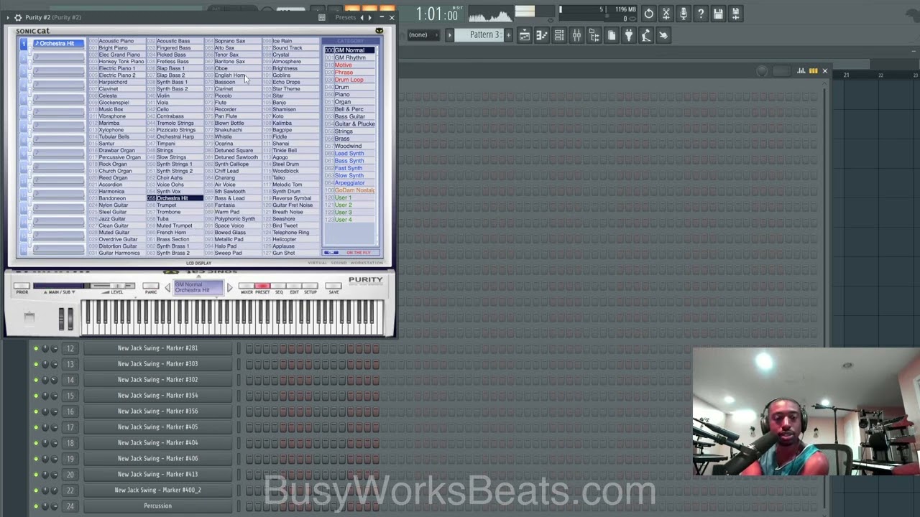Open the Pattern 3 selector dropdown
Viewport: 920px width, 517px height.
(484, 34)
